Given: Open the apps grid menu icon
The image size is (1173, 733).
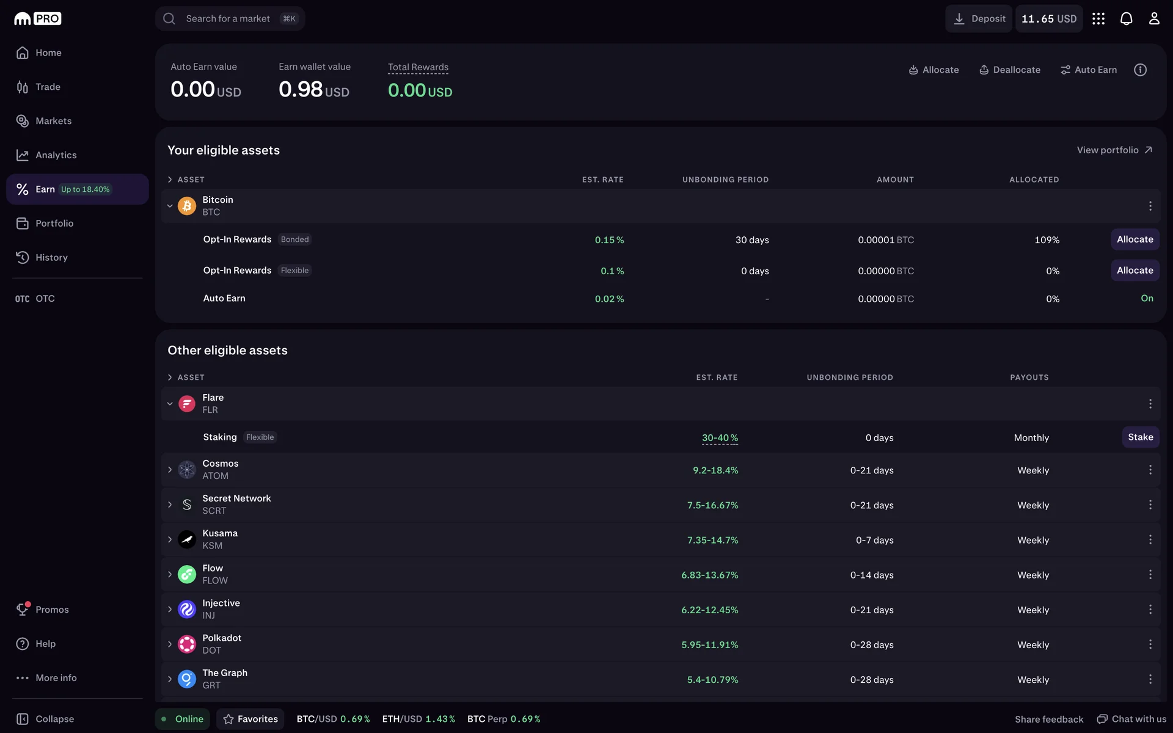Looking at the screenshot, I should pyautogui.click(x=1098, y=19).
